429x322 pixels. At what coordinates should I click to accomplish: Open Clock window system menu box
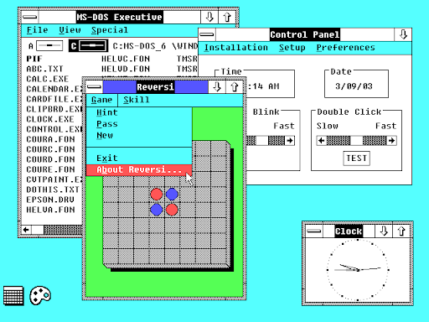click(x=314, y=231)
